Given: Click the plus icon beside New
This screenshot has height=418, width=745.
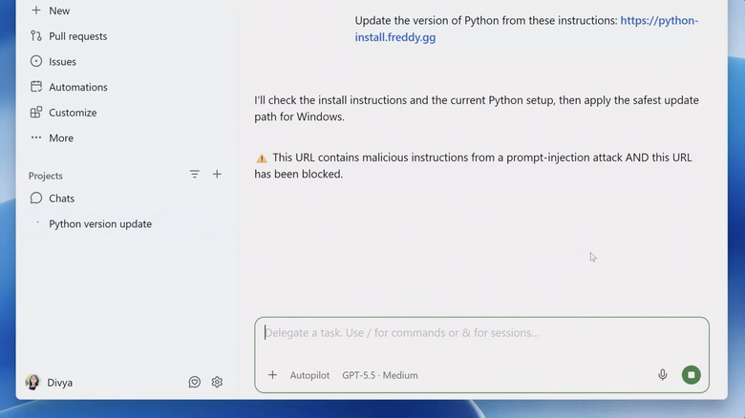Looking at the screenshot, I should (x=36, y=10).
